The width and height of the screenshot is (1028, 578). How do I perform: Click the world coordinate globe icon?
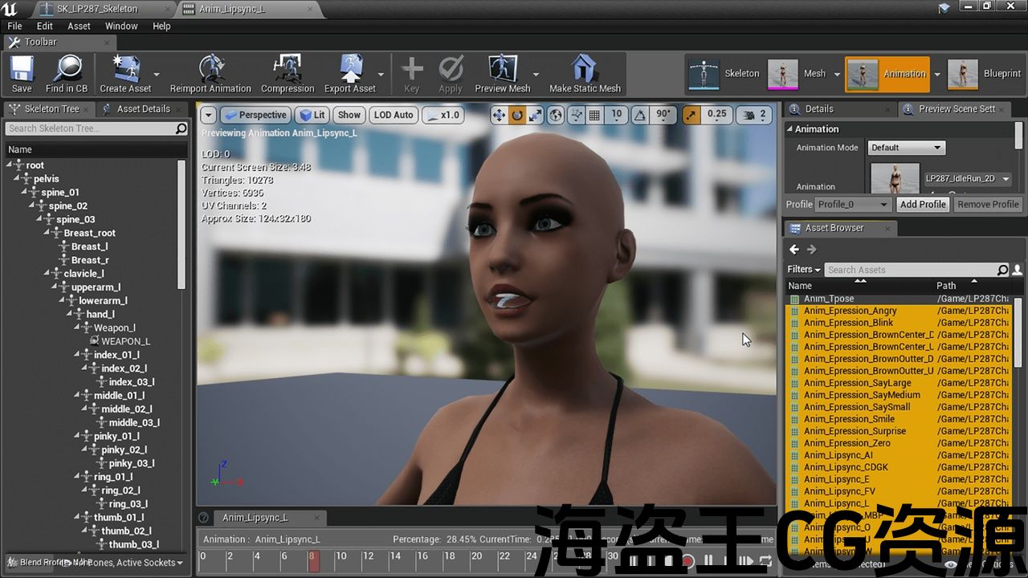click(556, 115)
